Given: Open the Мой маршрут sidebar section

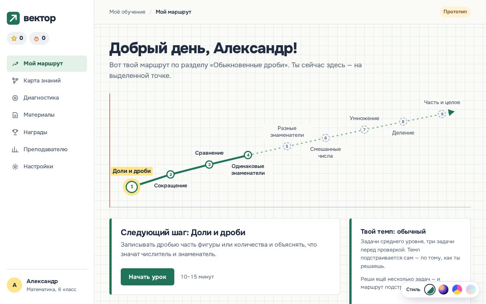Looking at the screenshot, I should [47, 63].
